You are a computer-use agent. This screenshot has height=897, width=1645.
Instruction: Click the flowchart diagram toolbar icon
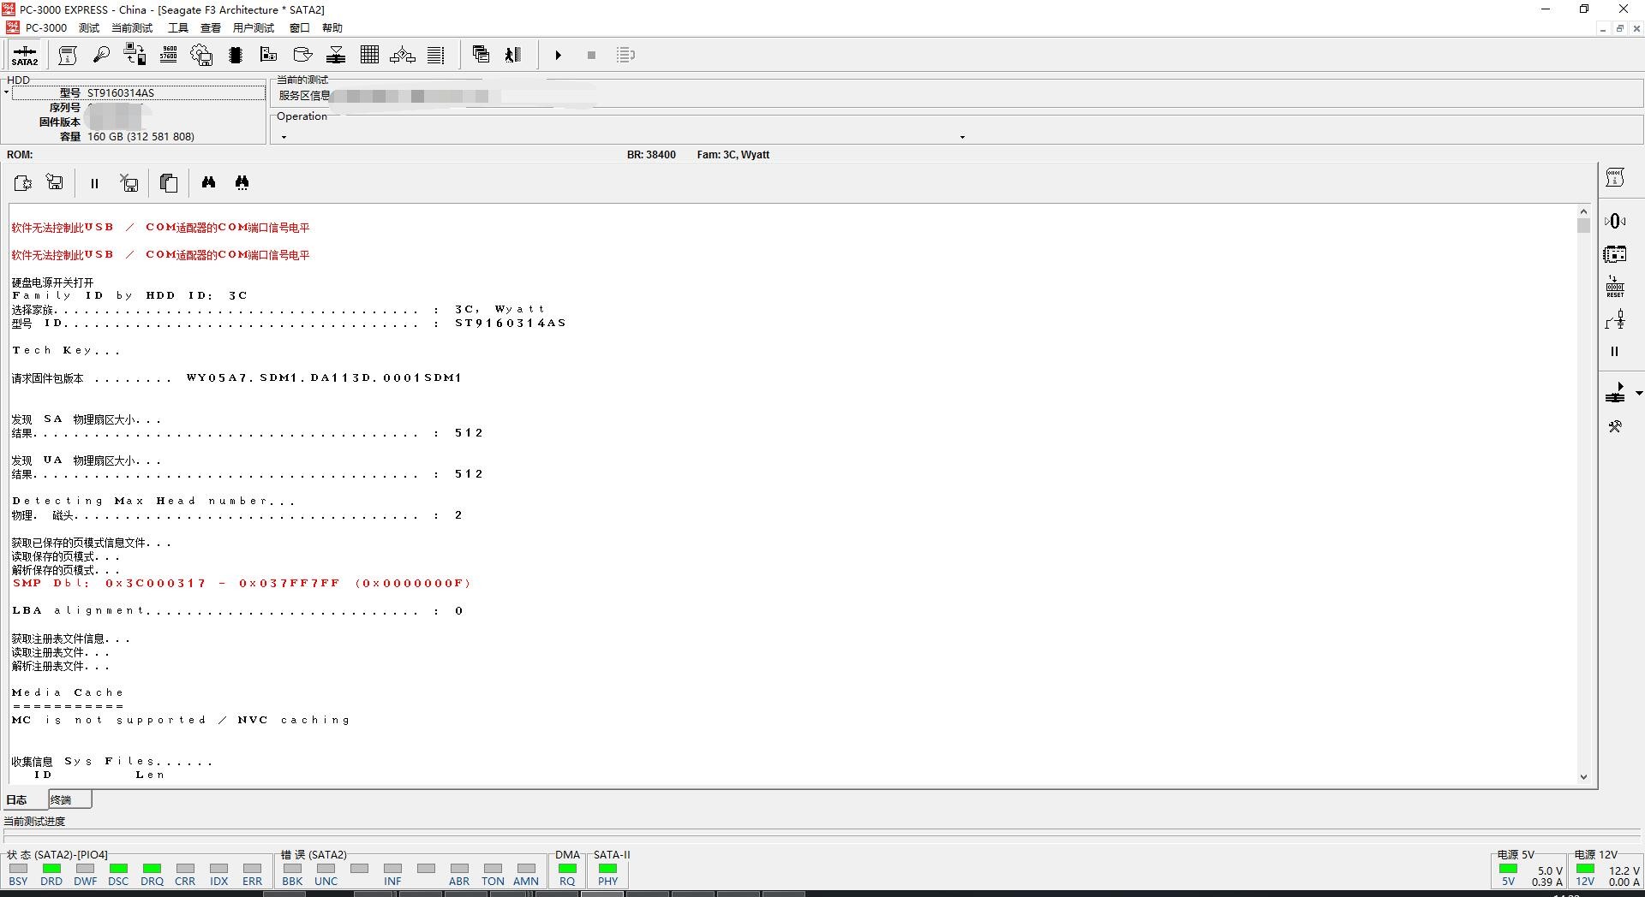coord(403,55)
